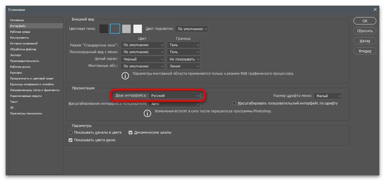385x181 pixels.
Task: Enable the Показывать каналы в цвете checkbox
Action: tap(71, 133)
